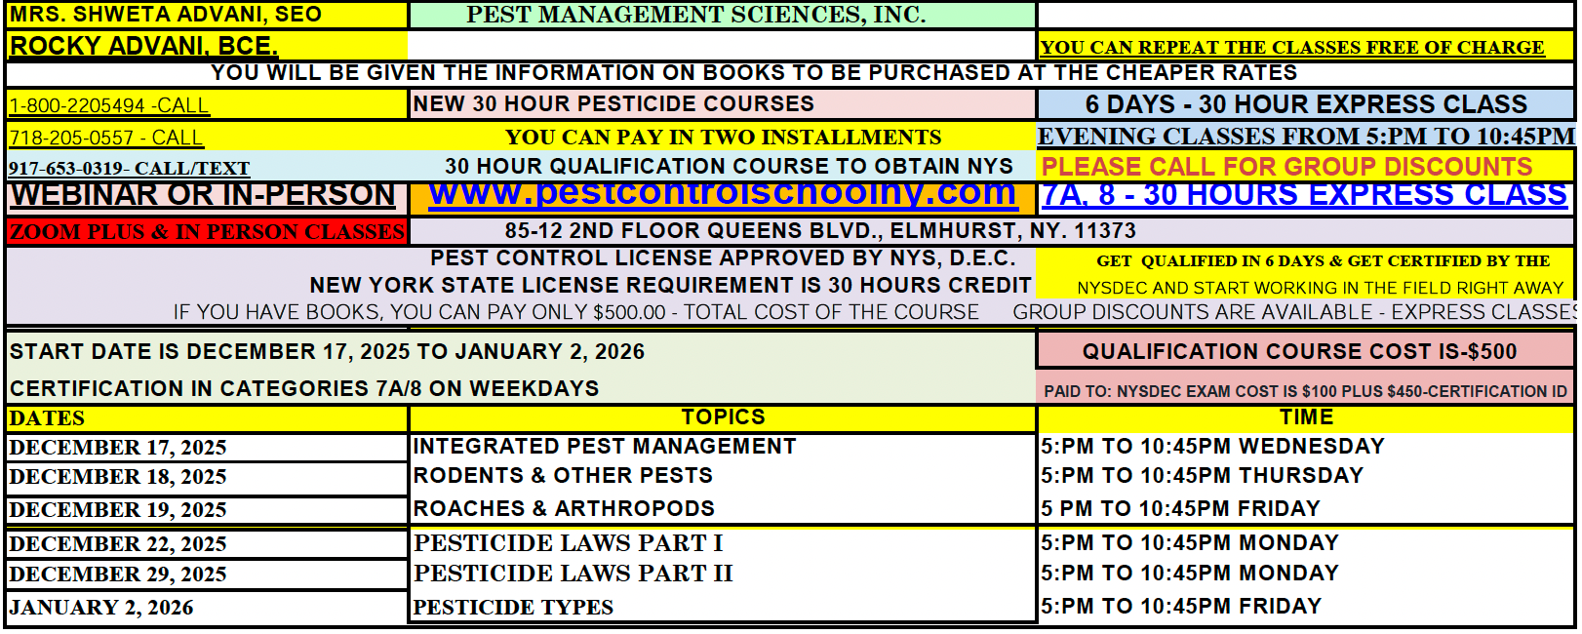Screen dimensions: 1582x634
Task: Select the '85-12 2nd Floor Queens Blvd.' address line
Action: click(820, 231)
